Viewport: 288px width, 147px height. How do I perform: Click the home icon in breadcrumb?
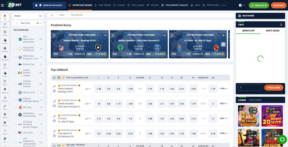(52, 15)
